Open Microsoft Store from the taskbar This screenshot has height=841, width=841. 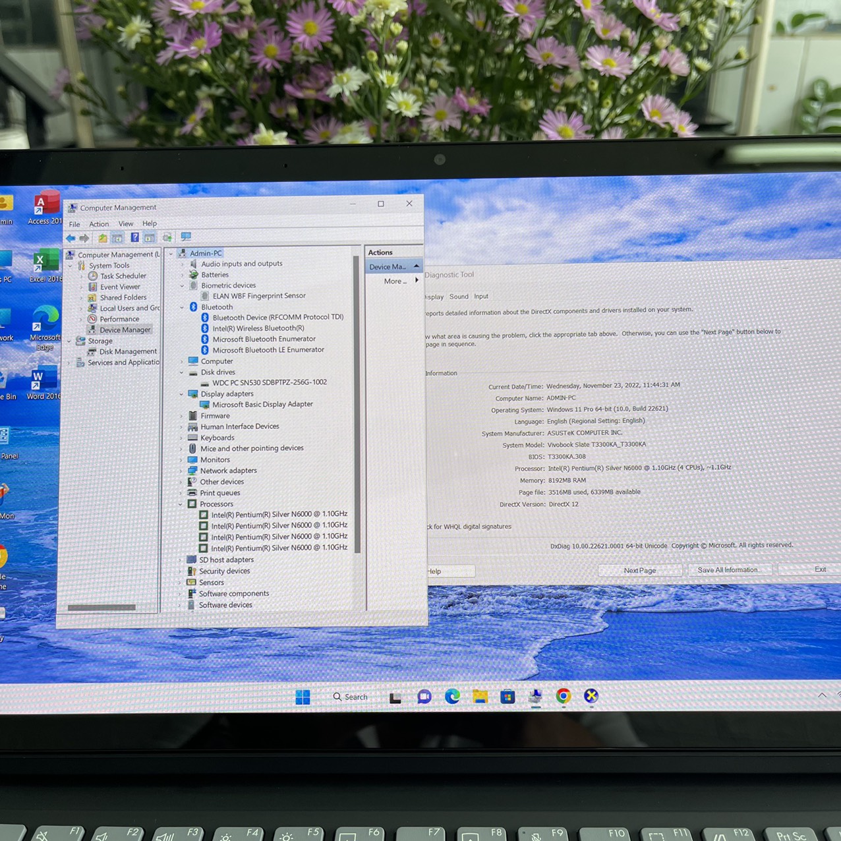[x=507, y=696]
